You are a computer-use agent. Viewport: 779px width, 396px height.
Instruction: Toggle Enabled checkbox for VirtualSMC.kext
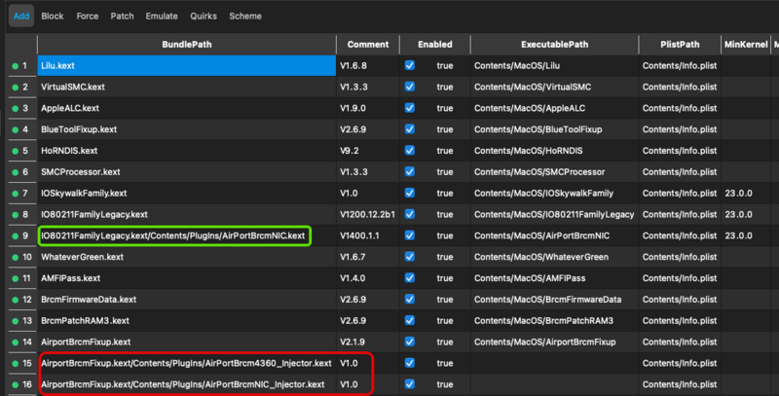409,87
